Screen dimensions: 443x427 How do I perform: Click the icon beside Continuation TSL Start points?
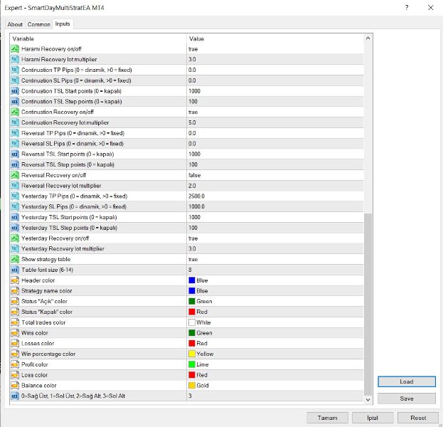pos(15,91)
